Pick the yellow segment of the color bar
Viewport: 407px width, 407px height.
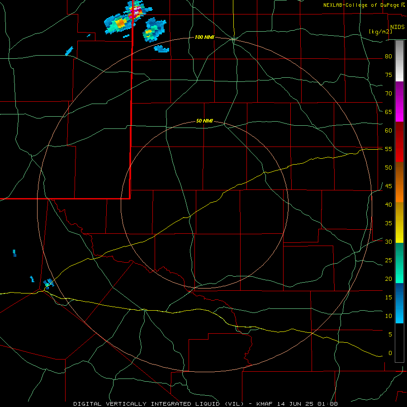pos(399,222)
